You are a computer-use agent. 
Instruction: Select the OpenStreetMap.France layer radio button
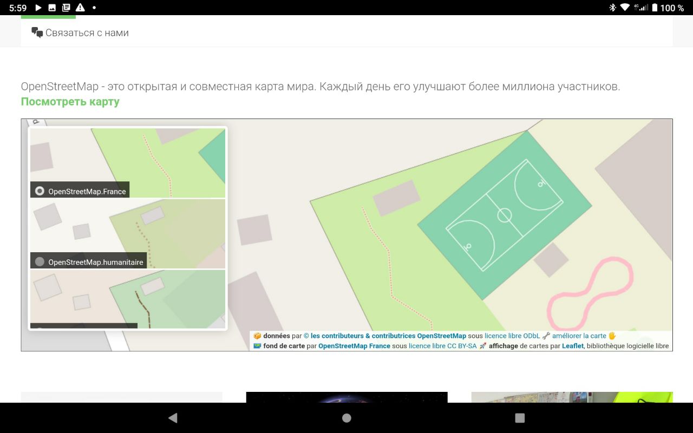(x=40, y=191)
